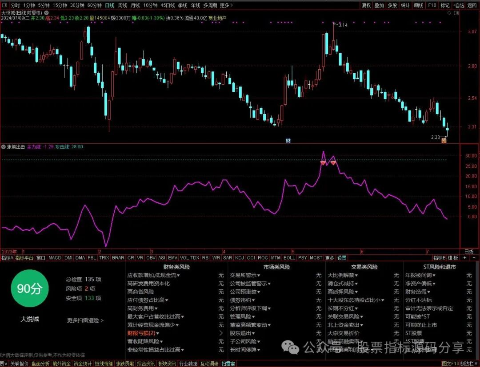Open the 关联报价 bottom tab
The image size is (480, 367).
(19, 364)
